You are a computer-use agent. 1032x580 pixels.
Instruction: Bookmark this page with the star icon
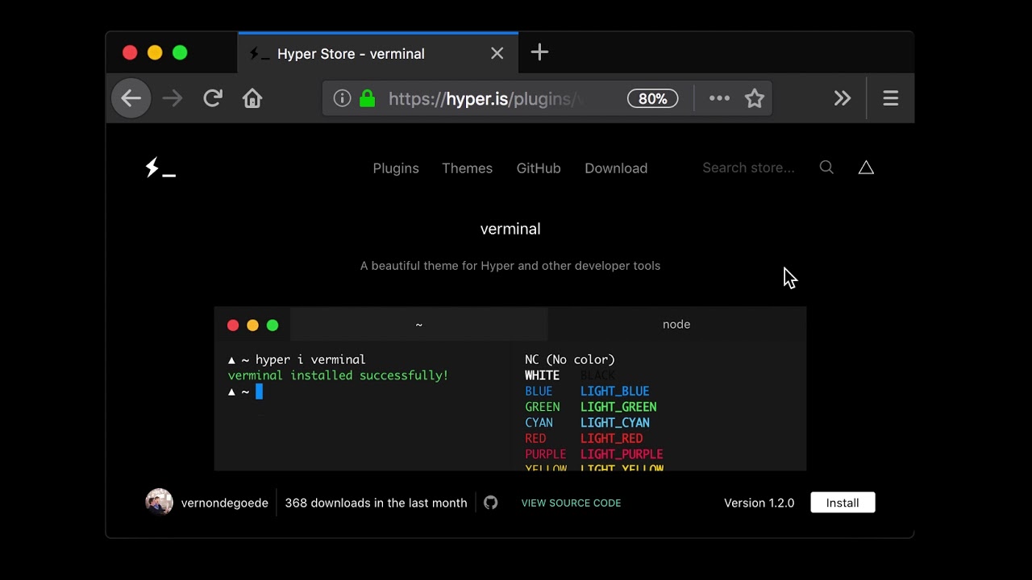click(755, 98)
